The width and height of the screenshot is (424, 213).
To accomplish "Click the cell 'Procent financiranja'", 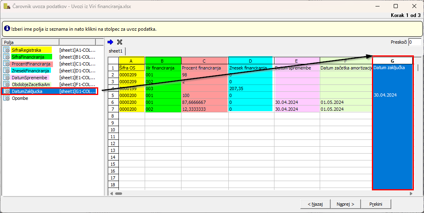I will pos(205,68).
